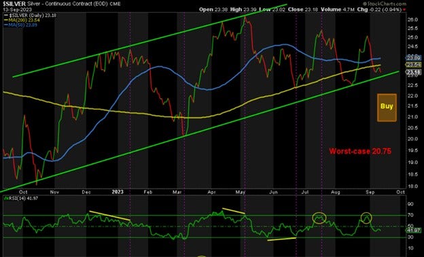
Task: Click the StockCharts.com watermark link
Action: tap(385, 3)
